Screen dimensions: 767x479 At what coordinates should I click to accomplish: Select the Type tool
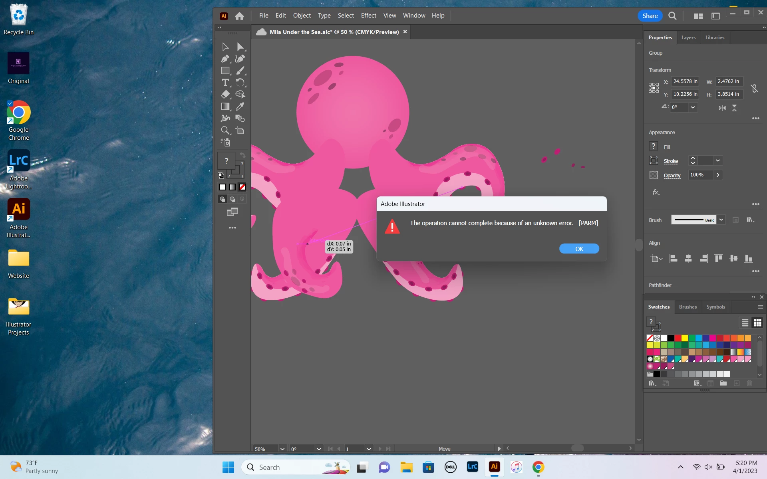225,83
